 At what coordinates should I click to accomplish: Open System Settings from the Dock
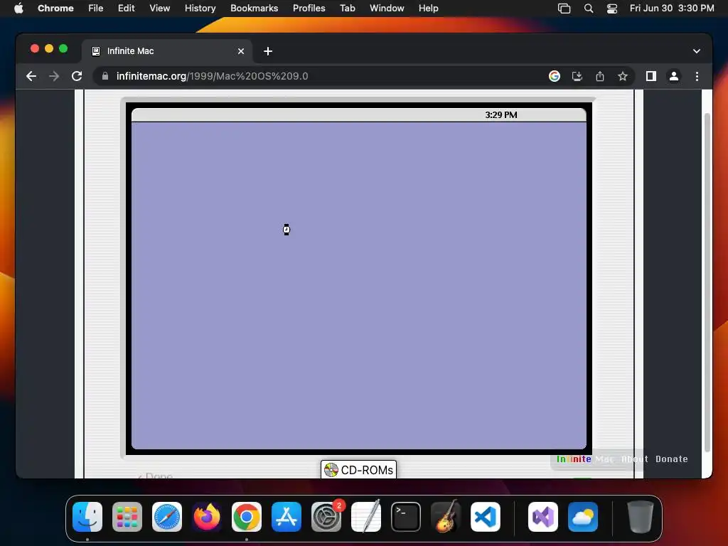pyautogui.click(x=326, y=517)
